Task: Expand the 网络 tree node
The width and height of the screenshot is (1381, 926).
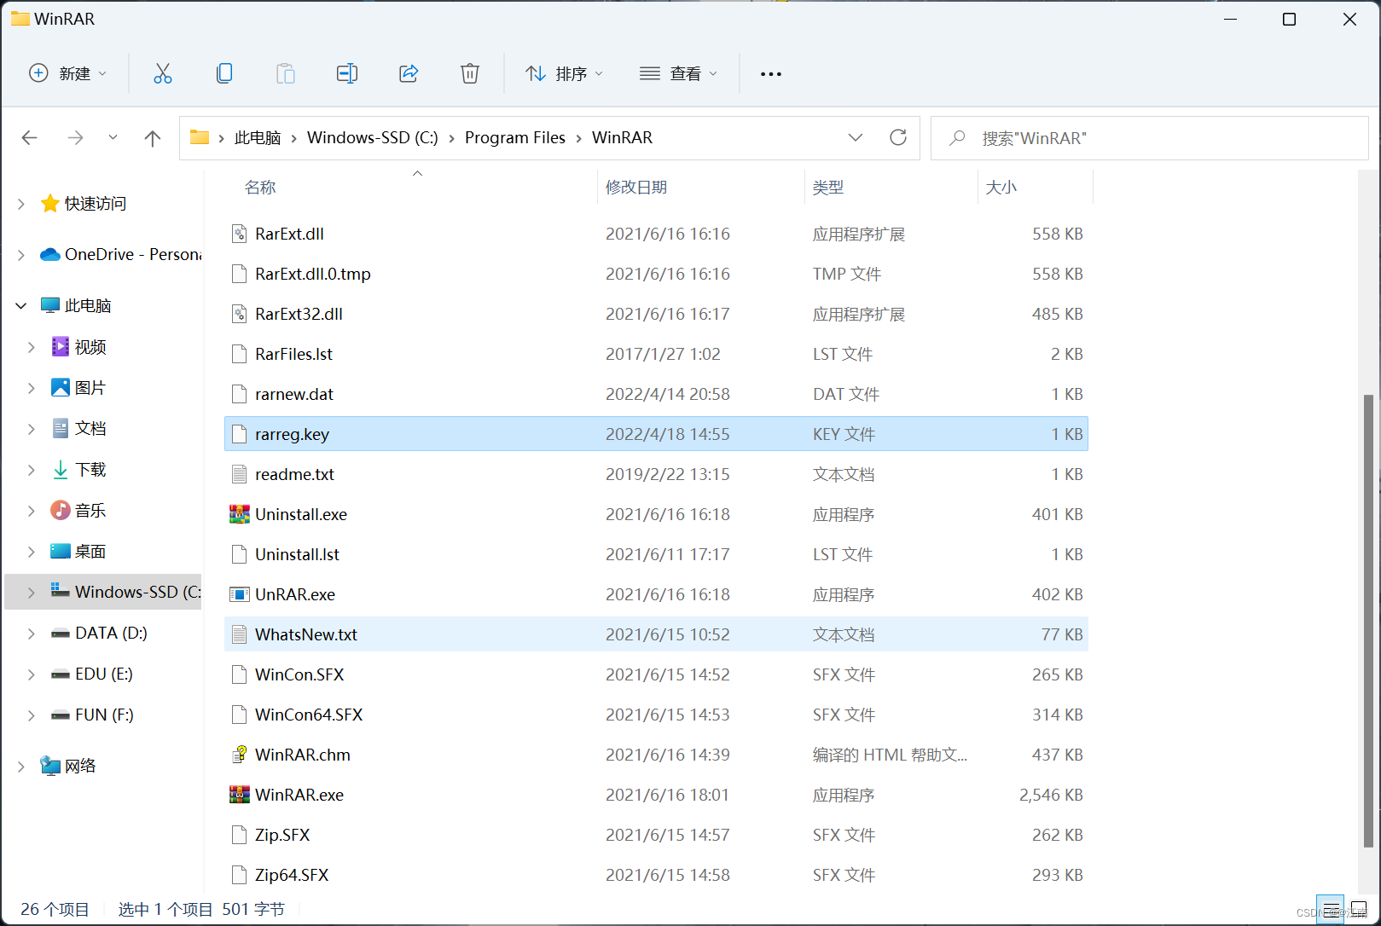Action: coord(21,766)
